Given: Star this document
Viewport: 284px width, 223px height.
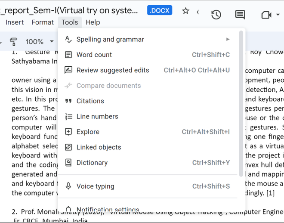Looking at the screenshot, I should [x=185, y=11].
